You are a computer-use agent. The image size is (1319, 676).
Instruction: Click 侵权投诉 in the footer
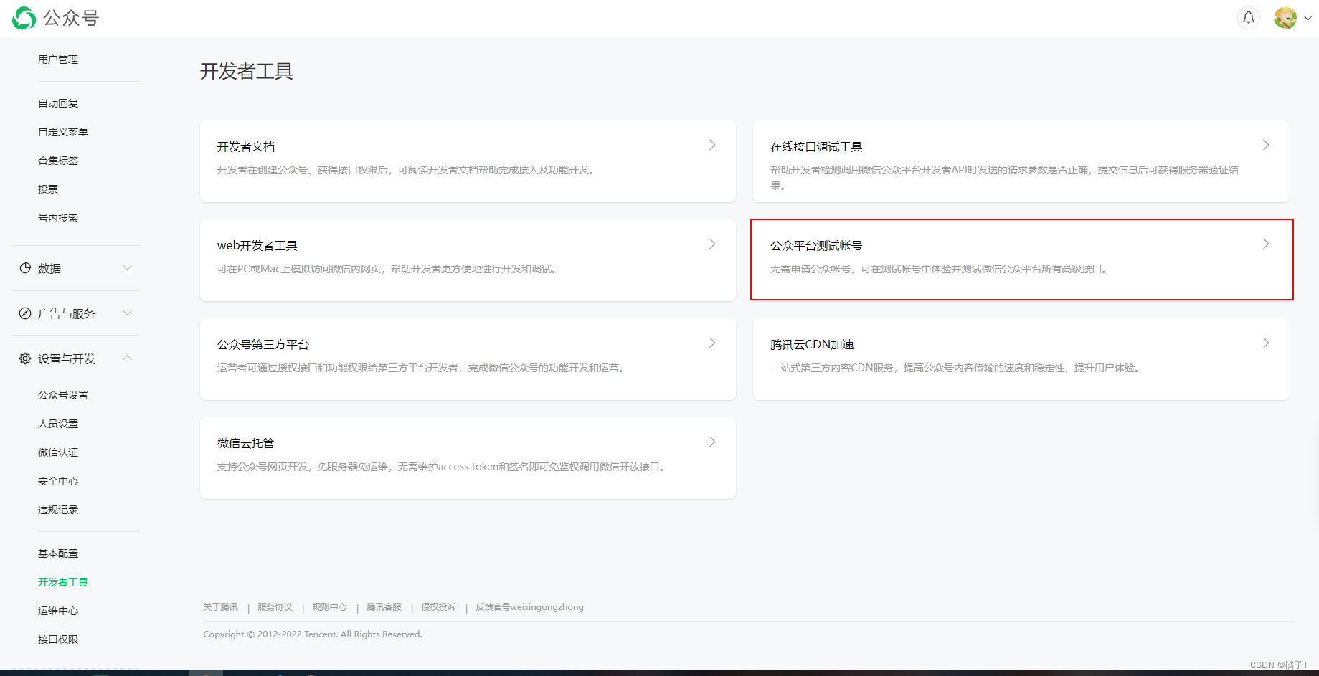coord(438,607)
